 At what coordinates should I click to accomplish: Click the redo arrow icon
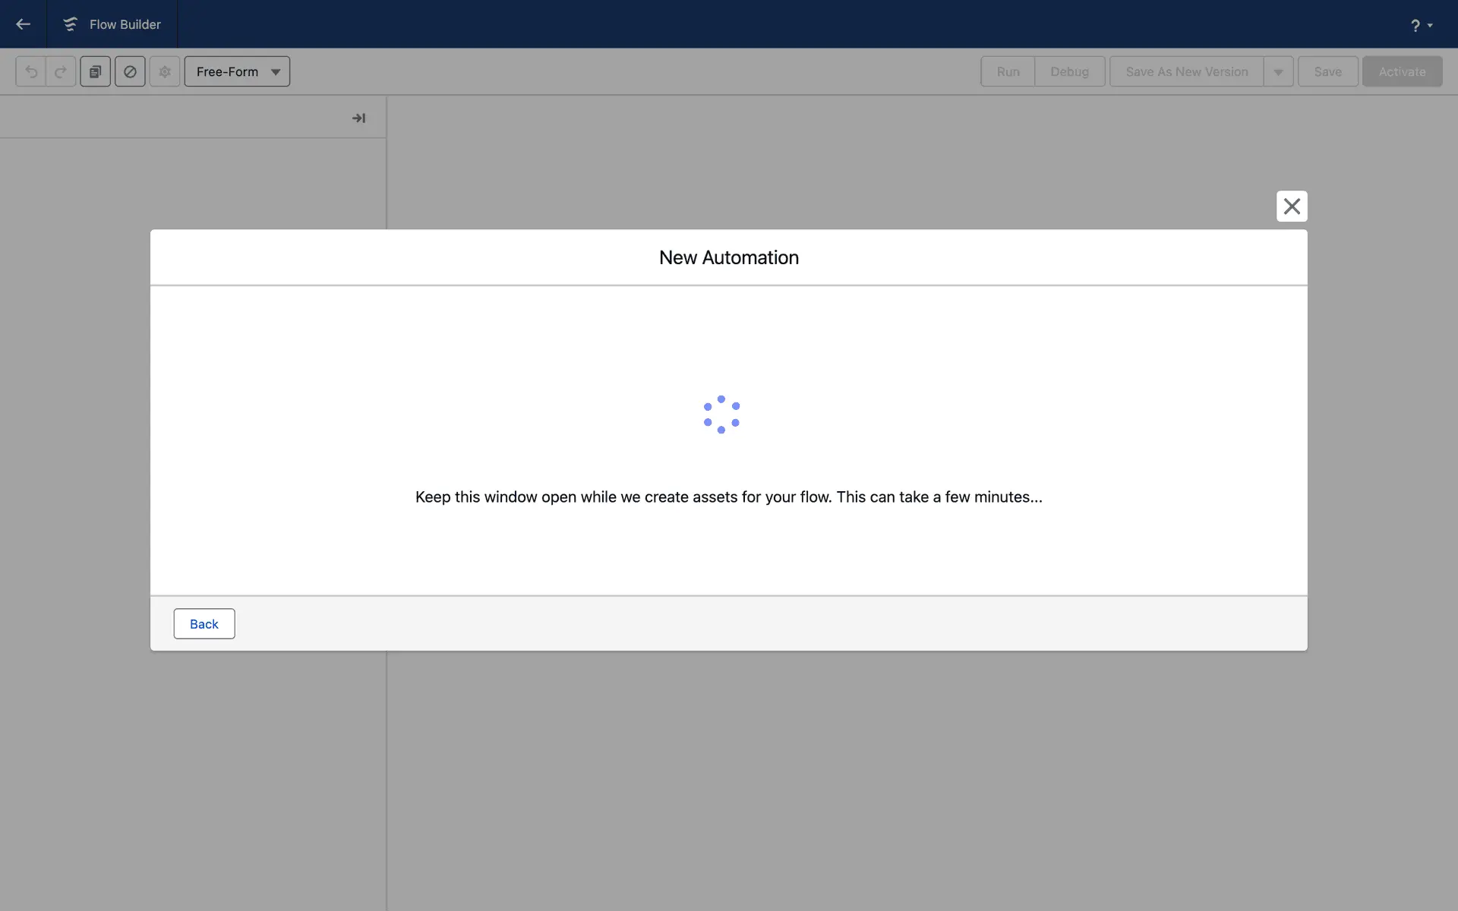[61, 72]
